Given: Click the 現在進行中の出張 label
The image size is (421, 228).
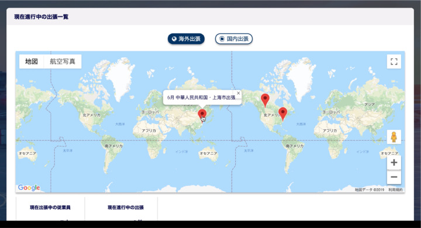Looking at the screenshot, I should (126, 208).
